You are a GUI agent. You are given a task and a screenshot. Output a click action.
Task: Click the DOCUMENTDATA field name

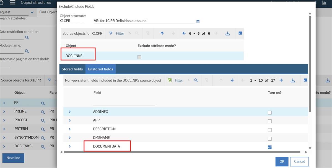pyautogui.click(x=107, y=146)
